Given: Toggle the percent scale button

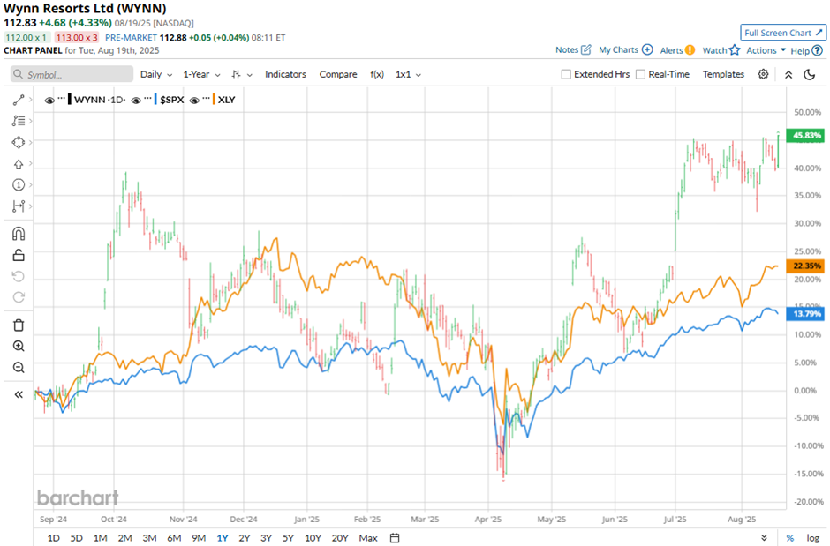Looking at the screenshot, I should click(789, 537).
